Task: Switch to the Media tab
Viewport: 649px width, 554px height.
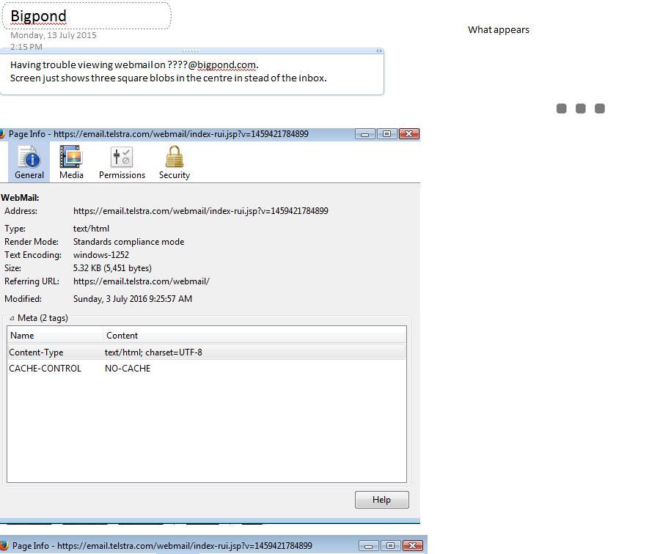Action: [71, 162]
